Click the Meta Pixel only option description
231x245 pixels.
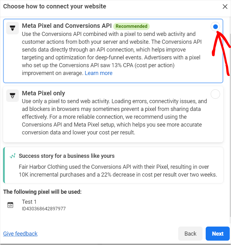coord(114,117)
